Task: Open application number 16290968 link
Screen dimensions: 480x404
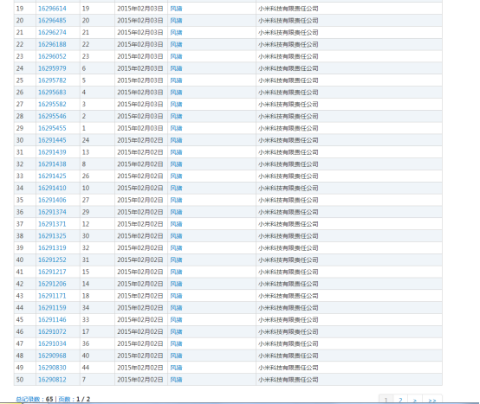Action: tap(52, 356)
